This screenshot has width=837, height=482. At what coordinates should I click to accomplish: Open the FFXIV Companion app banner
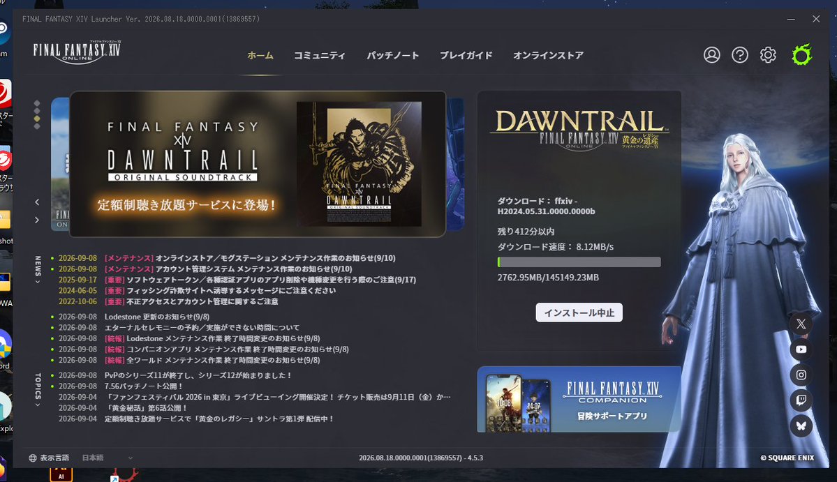[x=579, y=400]
